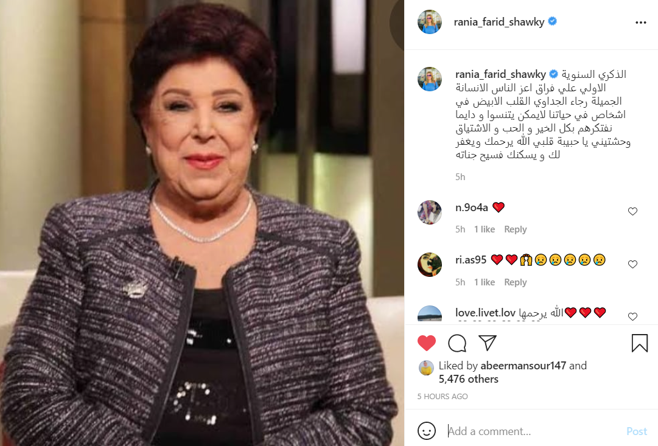Image resolution: width=658 pixels, height=446 pixels.
Task: Open ri.as95's avatar
Action: pos(430,265)
